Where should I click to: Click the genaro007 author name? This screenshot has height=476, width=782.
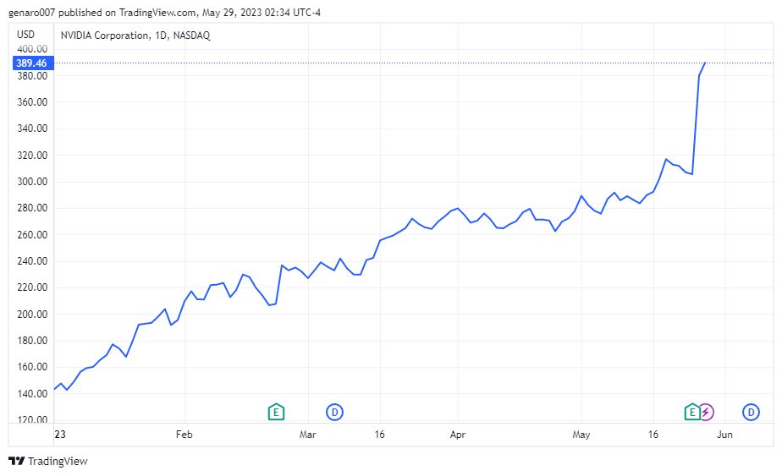31,13
